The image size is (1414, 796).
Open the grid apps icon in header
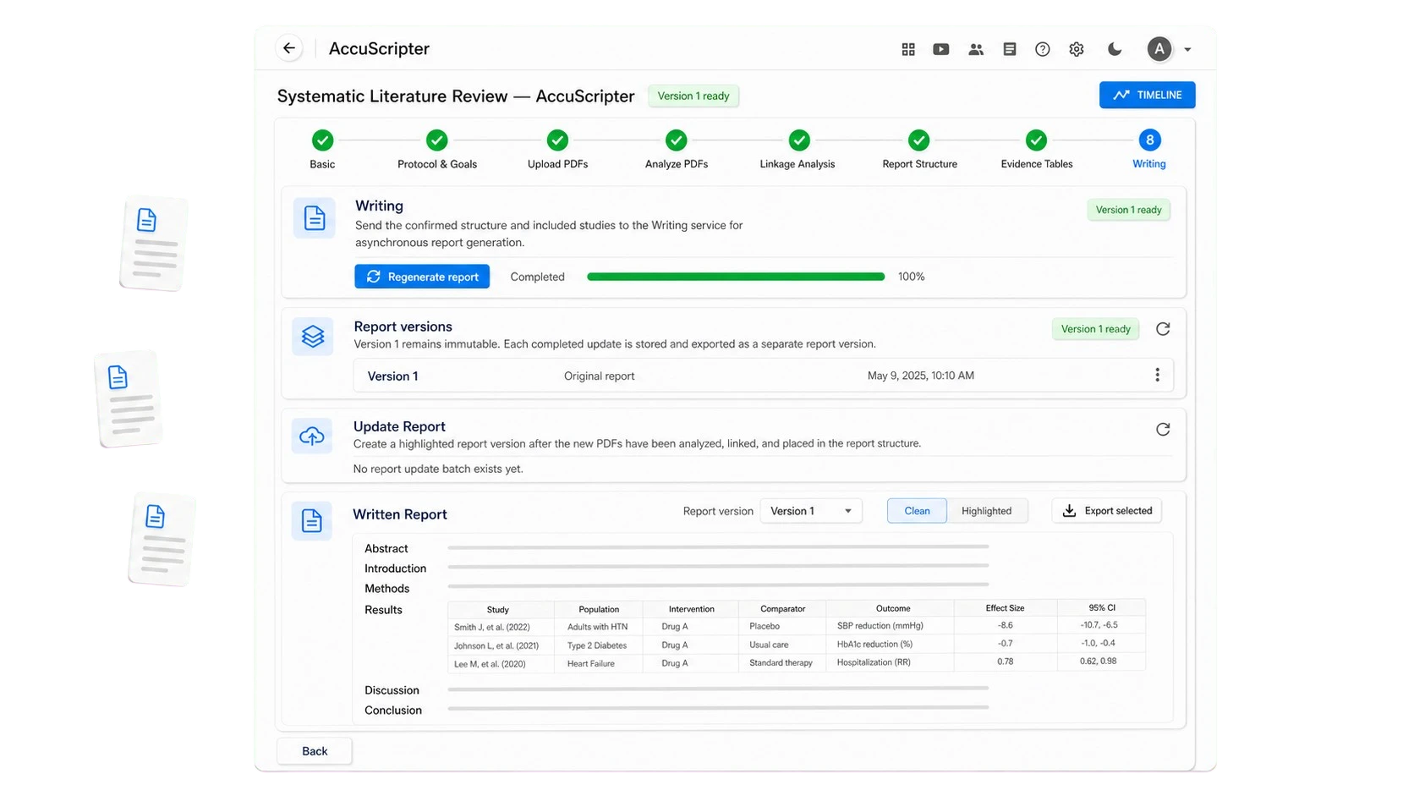coord(908,49)
